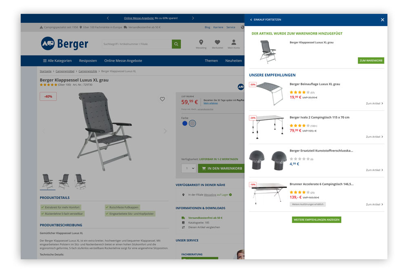This screenshot has width=408, height=273.
Task: Open the Merkzettel heart icon in header
Action: click(217, 42)
